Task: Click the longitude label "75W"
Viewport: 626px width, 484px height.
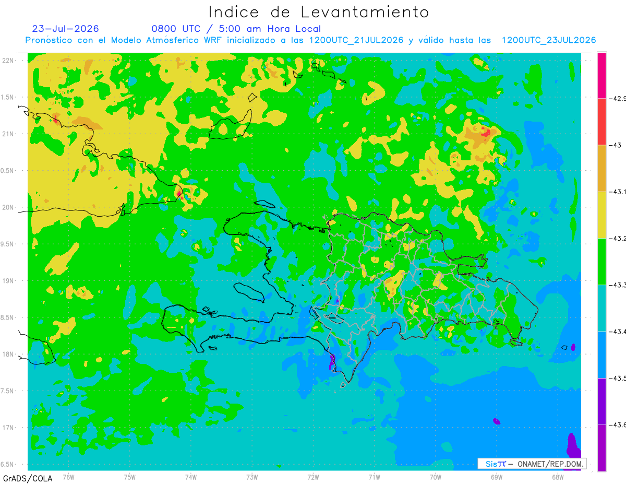Action: [x=130, y=477]
